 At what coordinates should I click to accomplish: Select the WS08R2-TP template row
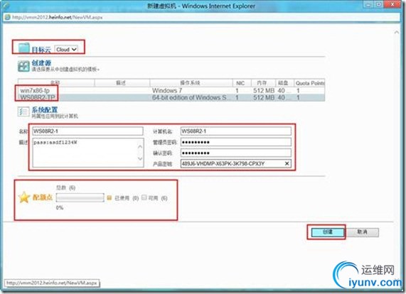click(x=171, y=97)
